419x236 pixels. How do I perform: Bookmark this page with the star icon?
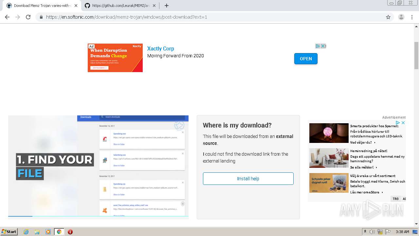(x=388, y=17)
